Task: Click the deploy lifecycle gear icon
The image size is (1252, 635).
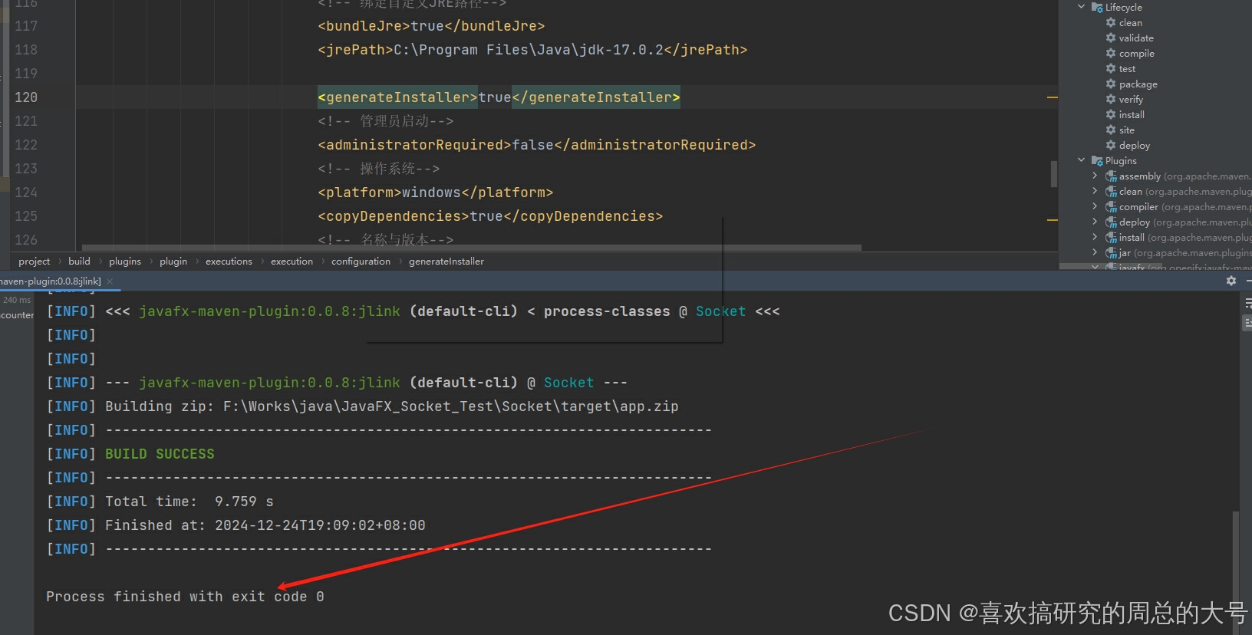Action: pos(1111,145)
